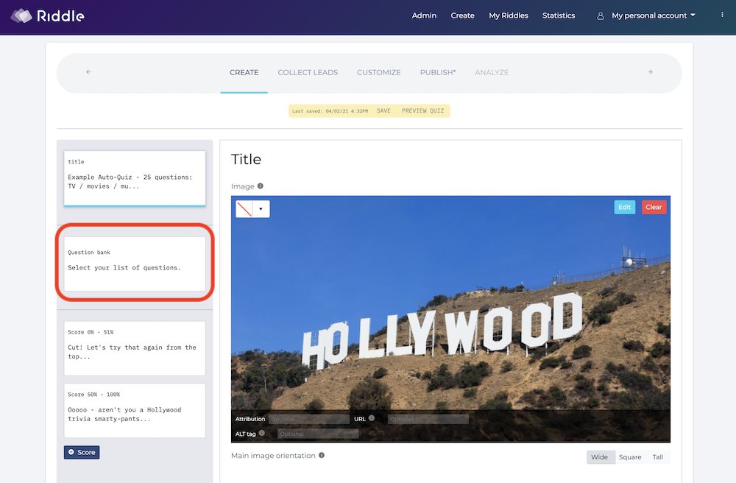Click the left arrow step navigation
Image resolution: width=736 pixels, height=483 pixels.
pos(89,72)
